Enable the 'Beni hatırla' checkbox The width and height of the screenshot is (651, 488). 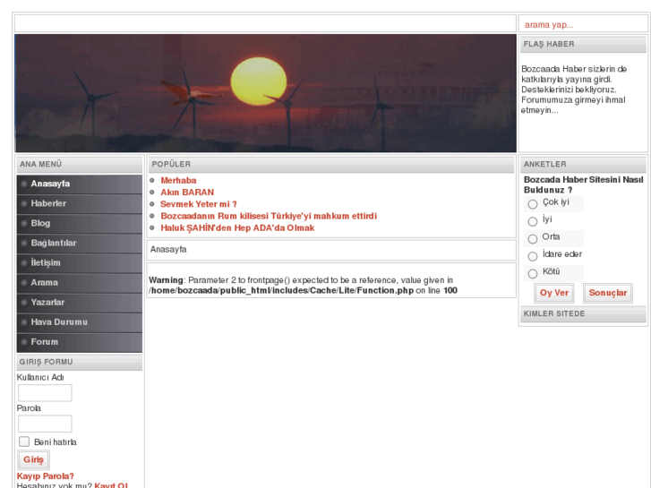coord(24,441)
